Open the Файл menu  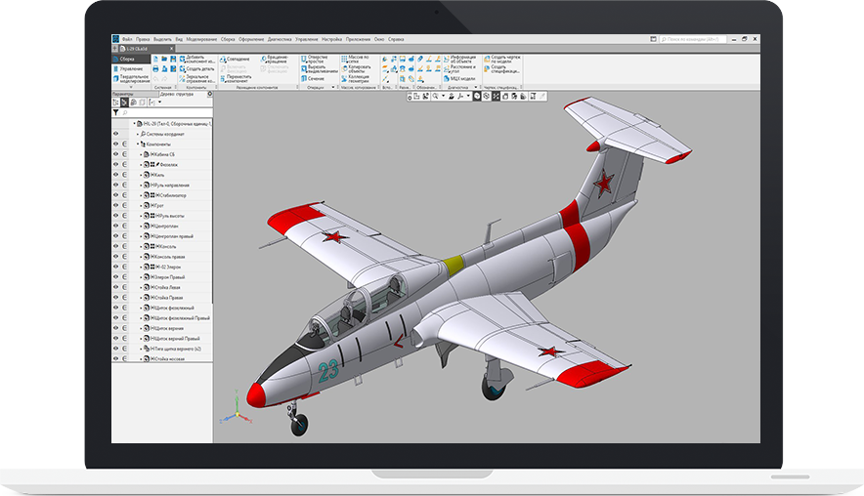(127, 40)
